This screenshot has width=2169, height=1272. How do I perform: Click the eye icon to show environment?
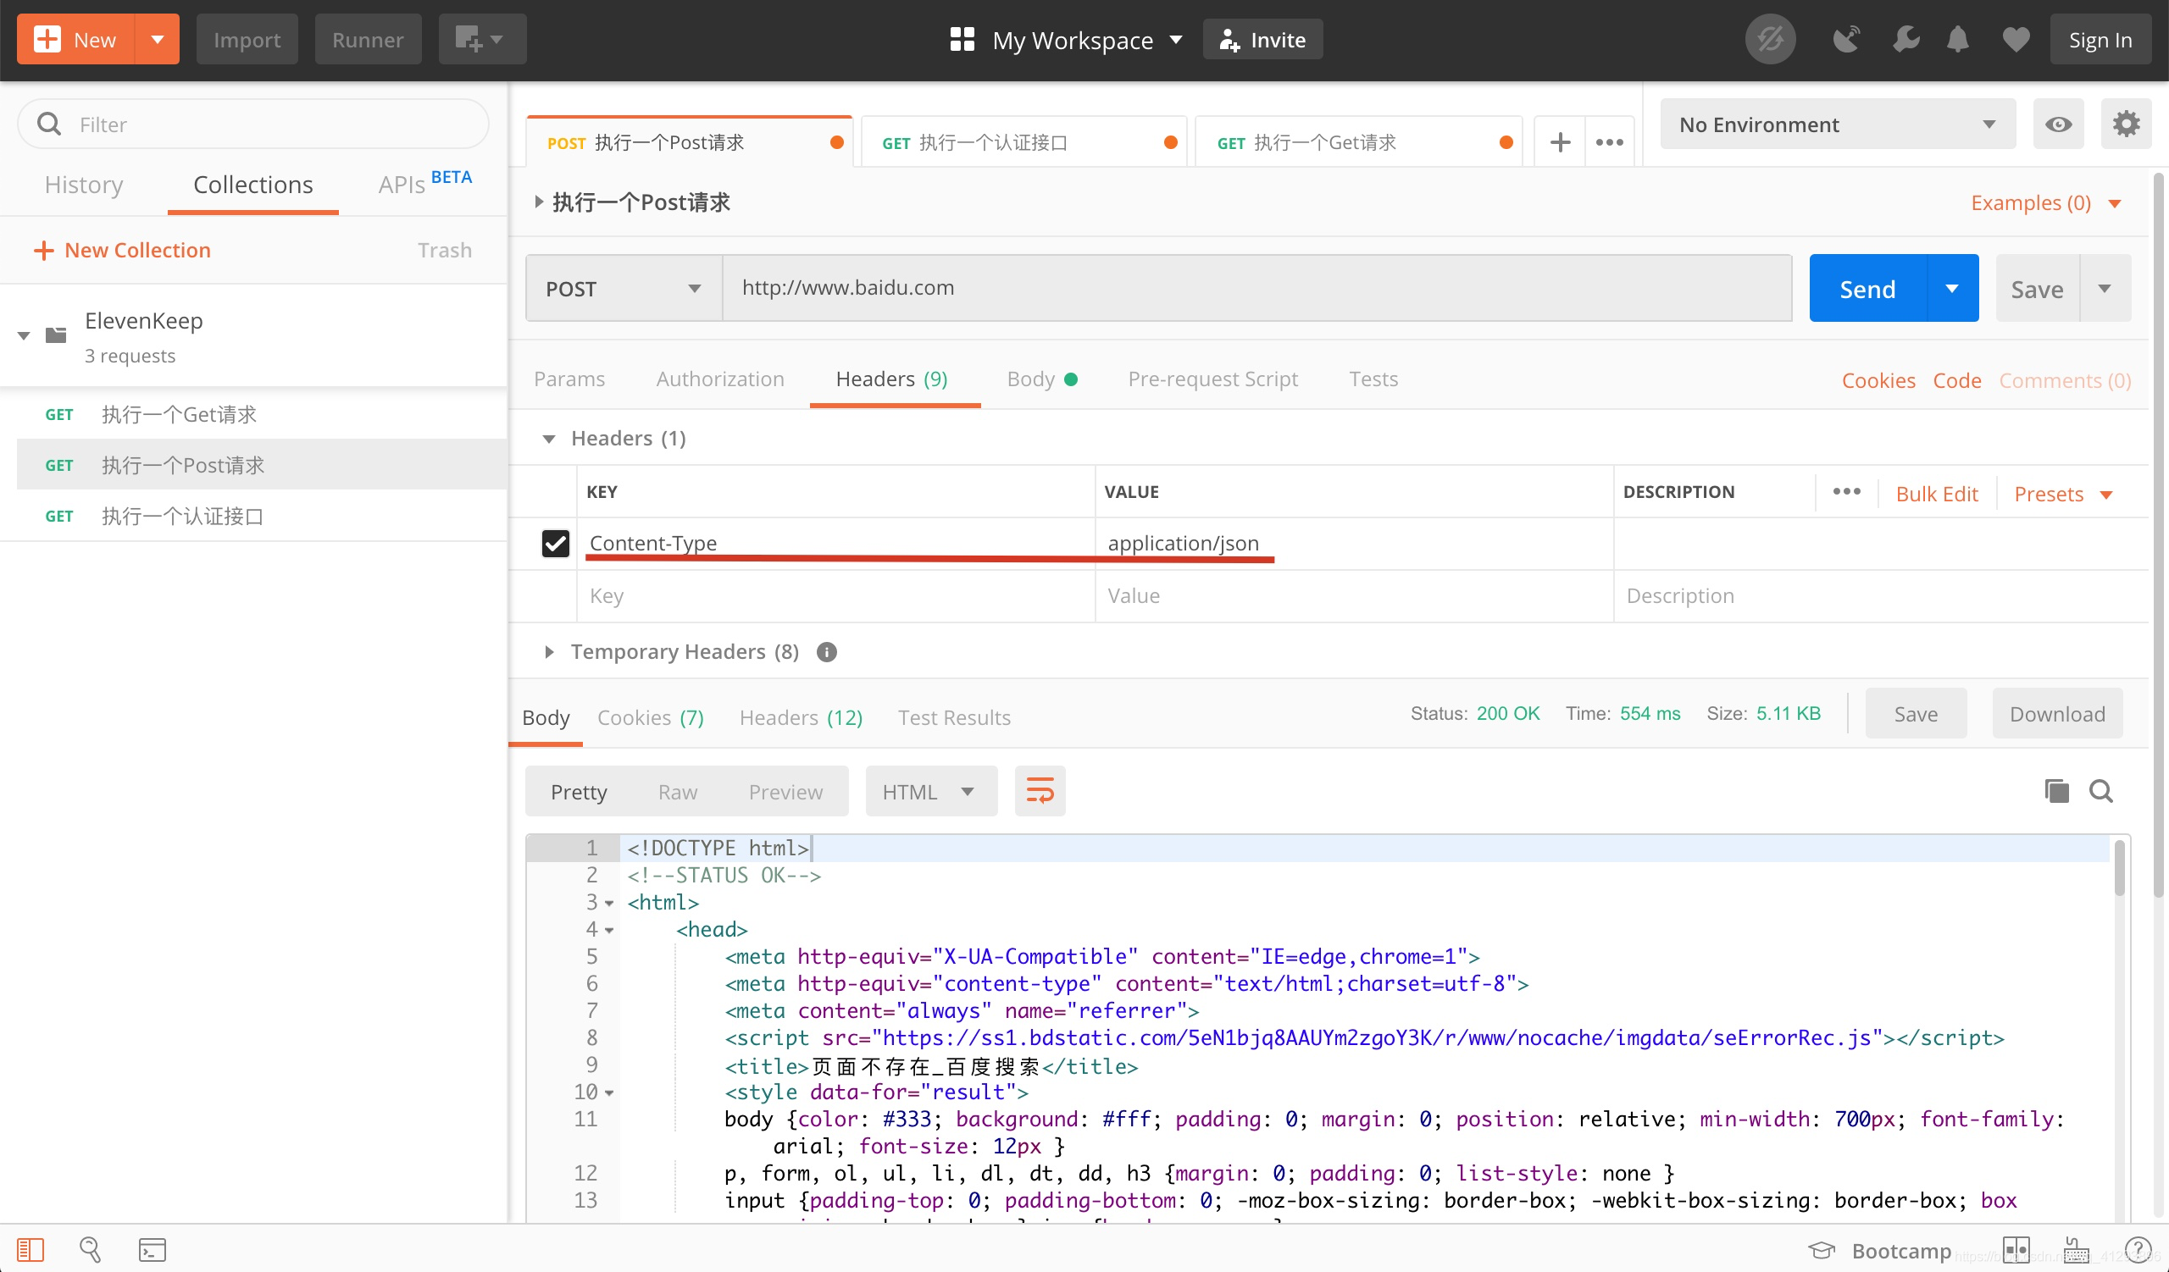(2058, 123)
